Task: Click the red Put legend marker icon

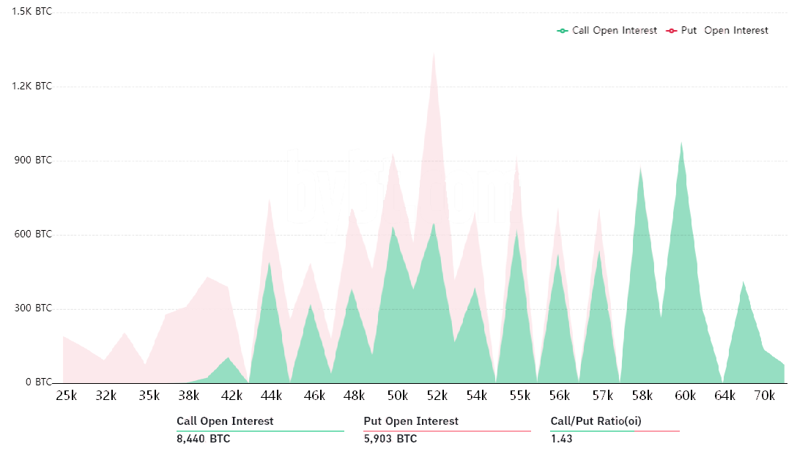Action: pyautogui.click(x=672, y=31)
